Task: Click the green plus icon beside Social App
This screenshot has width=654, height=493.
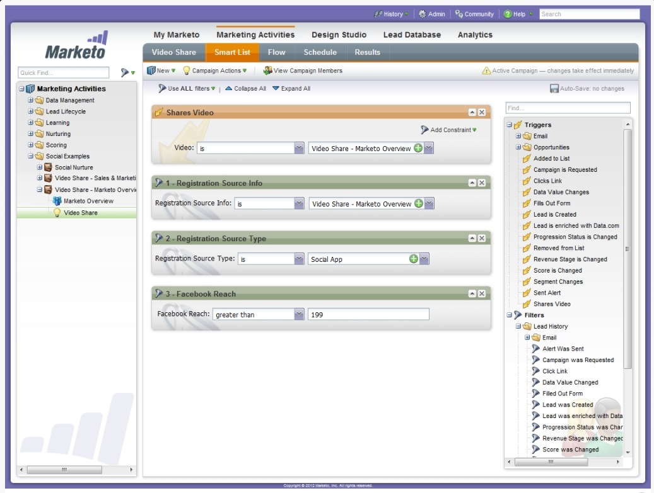Action: pos(414,259)
